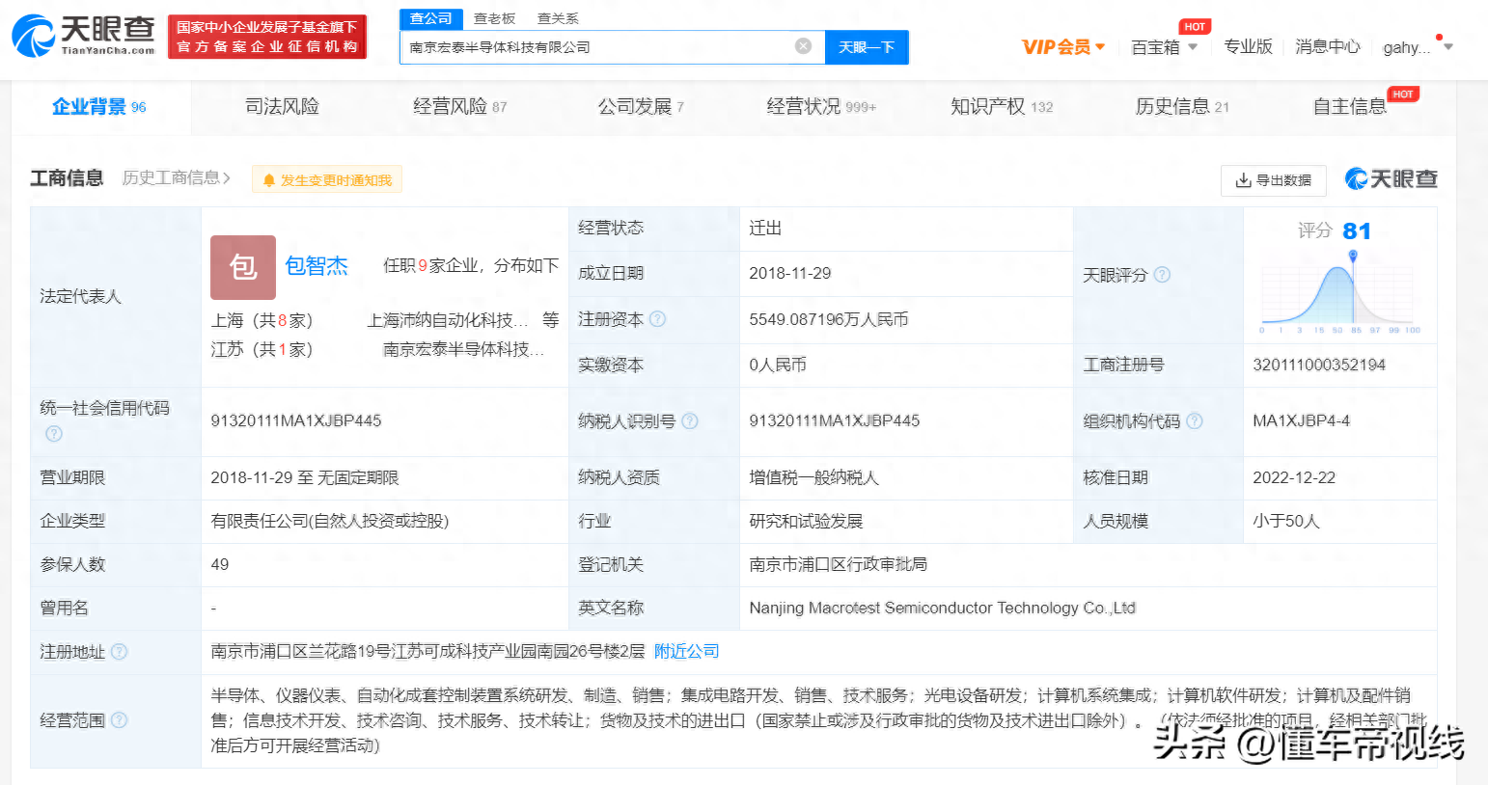
Task: Open the TianYanCha logo homepage
Action: [83, 37]
